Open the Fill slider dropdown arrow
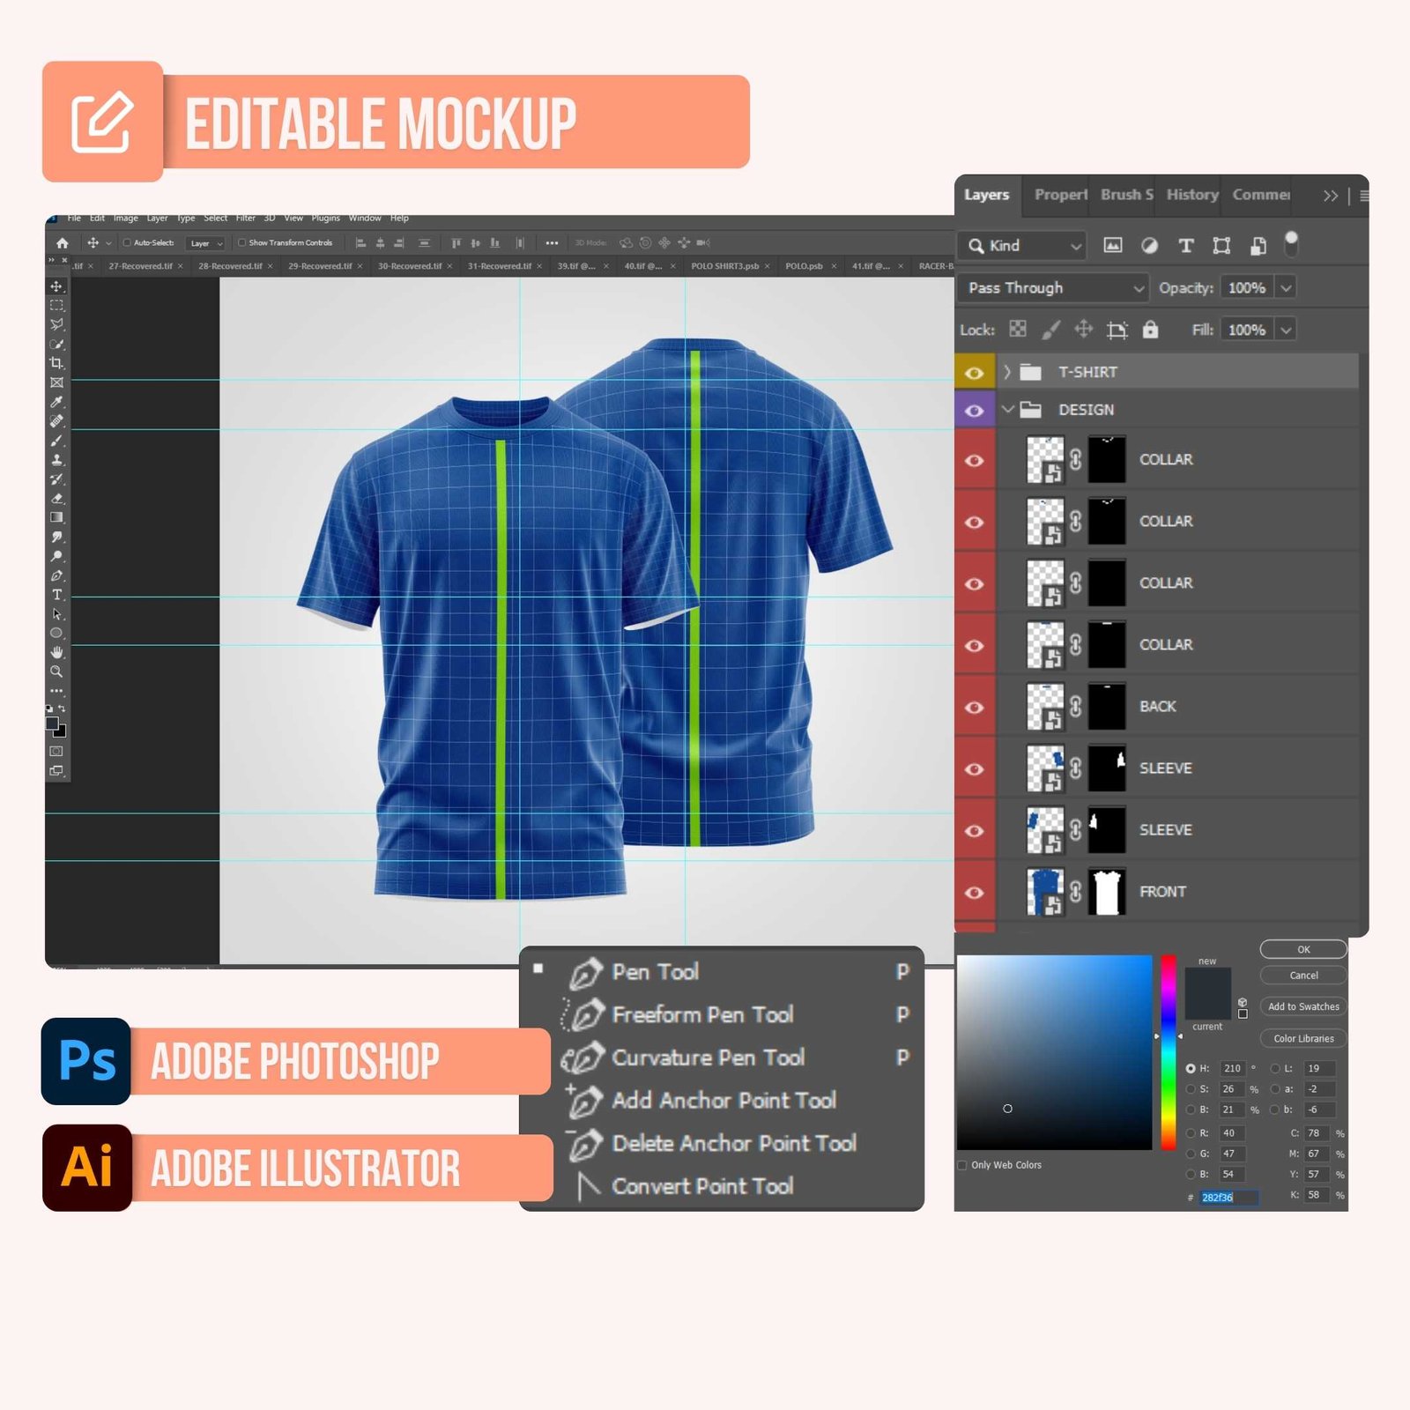The image size is (1410, 1410). tap(1286, 330)
